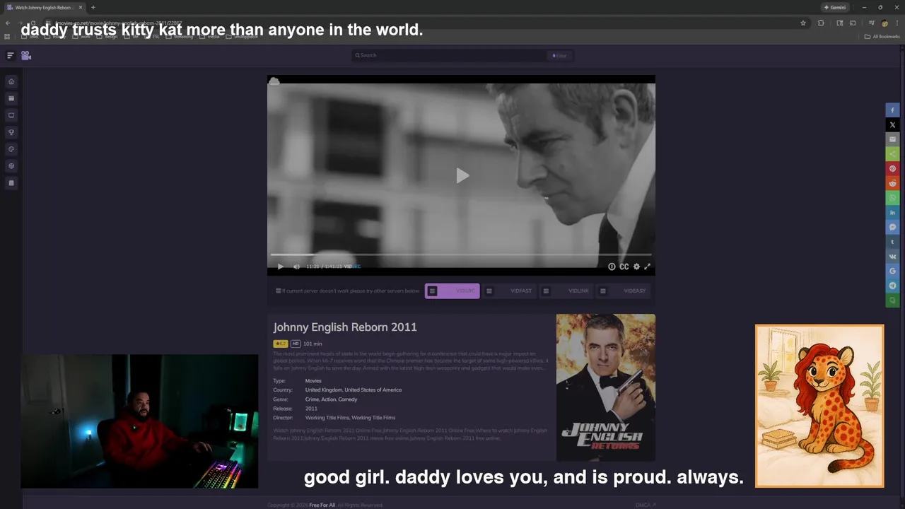The height and width of the screenshot is (509, 905).
Task: Open All Bookmarks folder
Action: pos(882,37)
